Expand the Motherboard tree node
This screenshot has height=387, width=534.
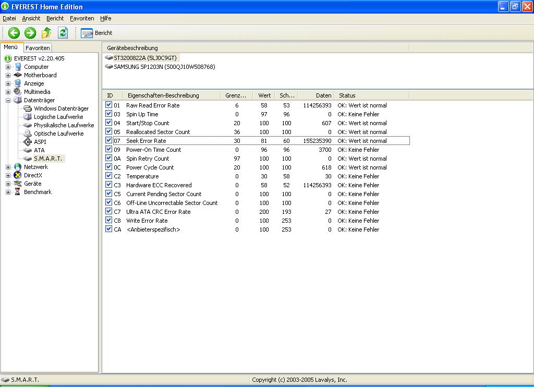coord(8,75)
